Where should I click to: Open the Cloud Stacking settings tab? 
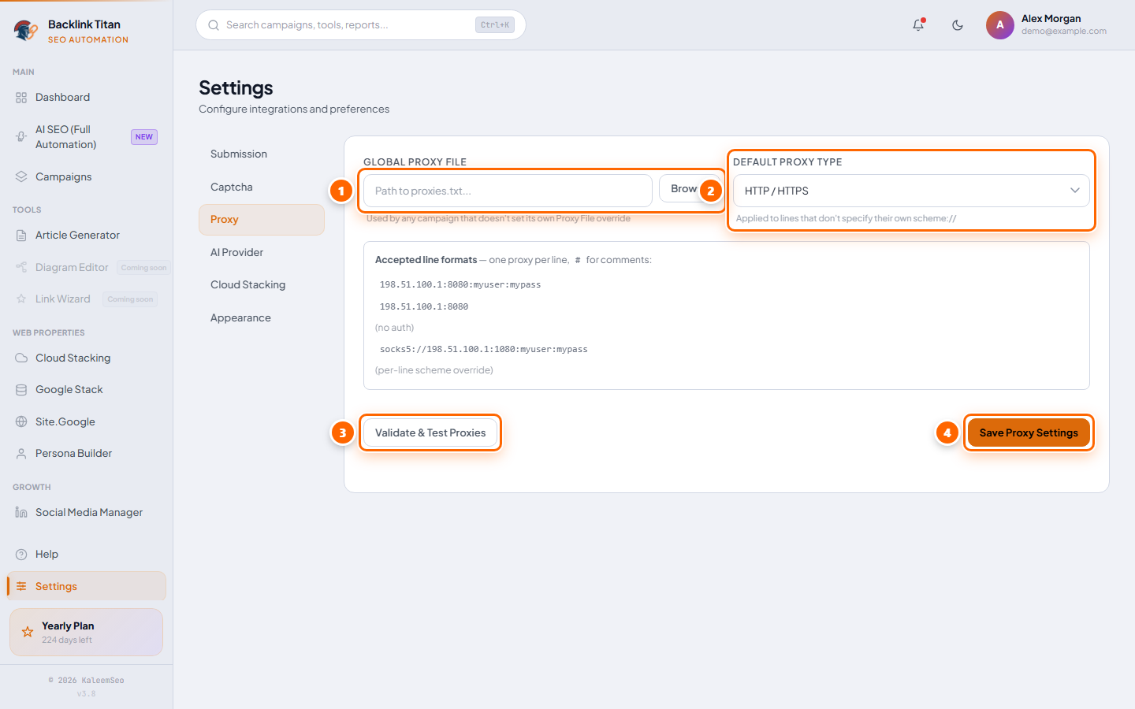pyautogui.click(x=262, y=285)
